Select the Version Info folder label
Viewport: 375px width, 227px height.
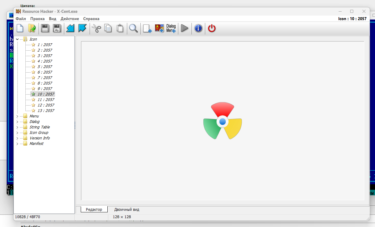tap(39, 138)
